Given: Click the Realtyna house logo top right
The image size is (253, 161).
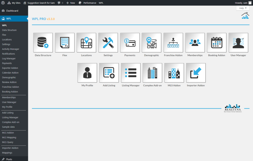Looking at the screenshot, I should pyautogui.click(x=245, y=16).
